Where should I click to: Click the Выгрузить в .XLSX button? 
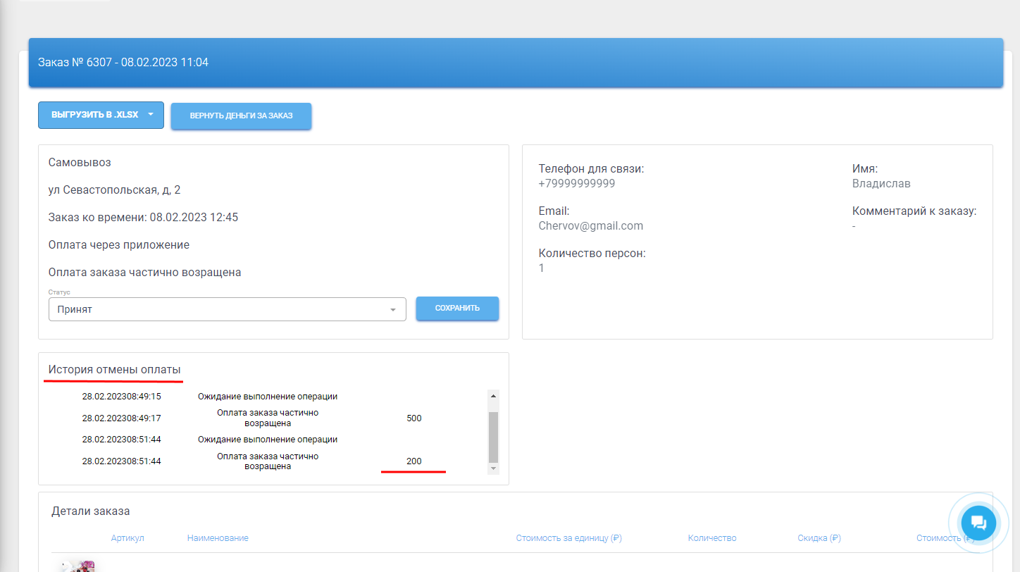click(94, 115)
